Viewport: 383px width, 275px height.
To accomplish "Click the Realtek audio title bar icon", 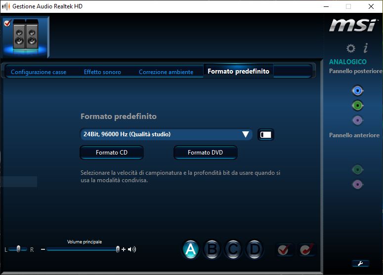I will pos(5,6).
